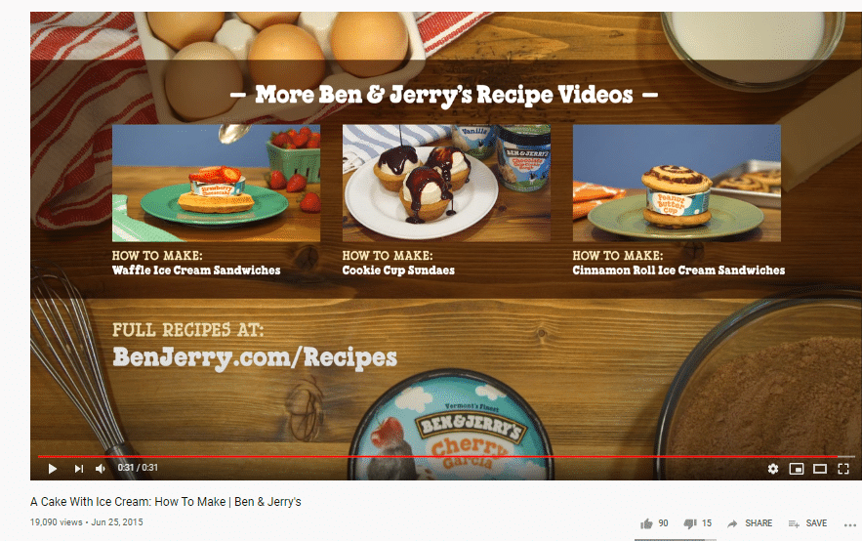
Task: Click the Waffle Ice Cream Sandwiches title text
Action: (x=196, y=270)
